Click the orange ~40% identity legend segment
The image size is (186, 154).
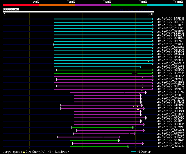[x=57, y=5]
